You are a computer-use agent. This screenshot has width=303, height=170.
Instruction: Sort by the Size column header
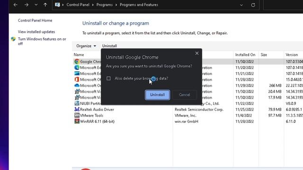[x=264, y=55]
